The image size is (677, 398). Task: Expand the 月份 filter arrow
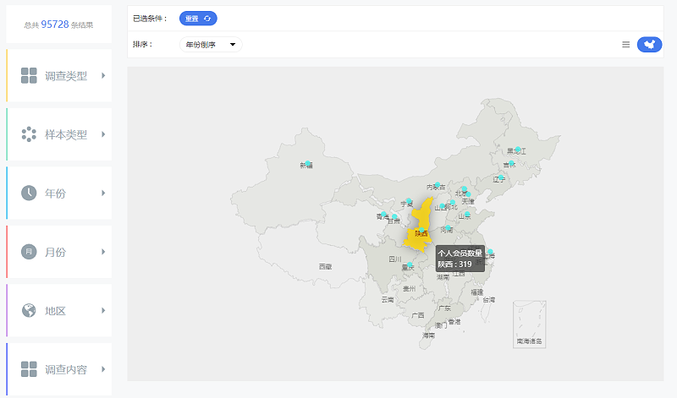(103, 252)
